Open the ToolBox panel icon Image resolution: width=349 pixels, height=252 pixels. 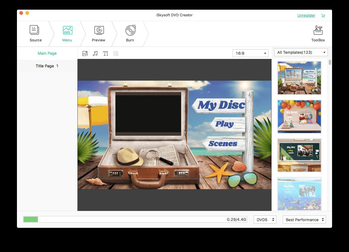point(318,30)
